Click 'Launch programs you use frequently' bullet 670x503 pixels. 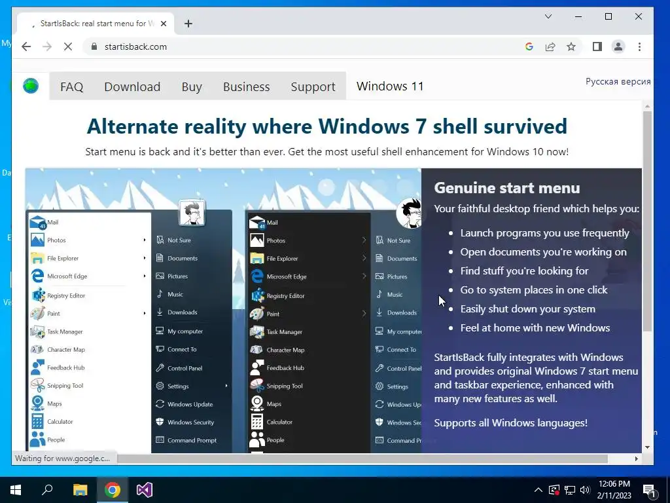pyautogui.click(x=545, y=233)
